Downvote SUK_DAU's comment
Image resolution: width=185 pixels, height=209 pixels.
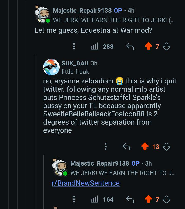point(166,147)
